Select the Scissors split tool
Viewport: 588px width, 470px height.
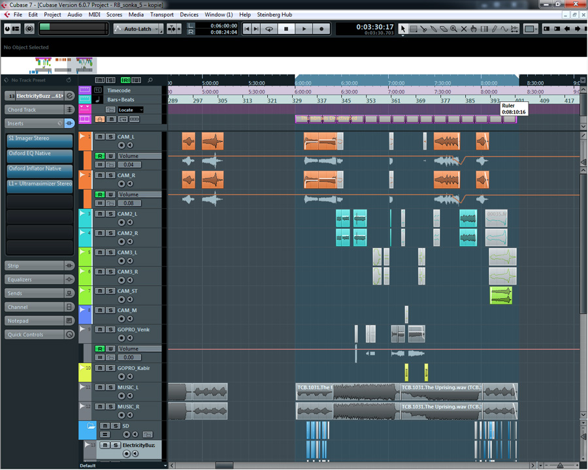(423, 29)
